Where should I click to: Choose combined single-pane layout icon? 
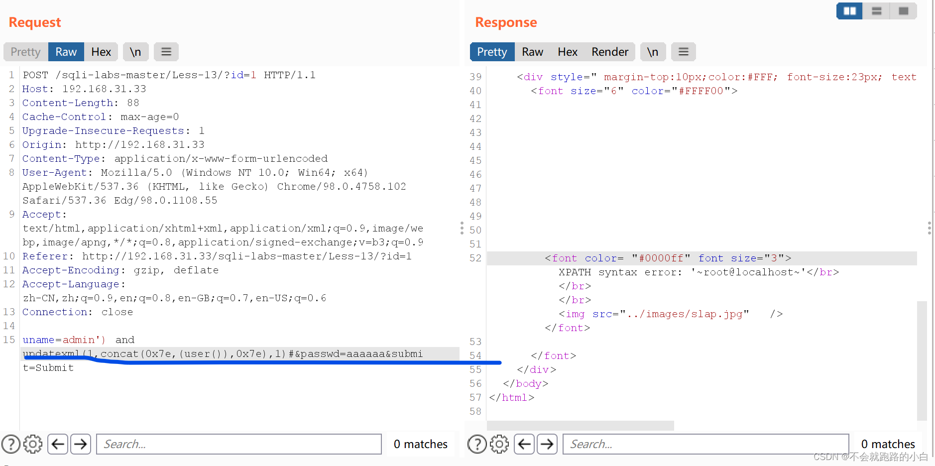(904, 11)
